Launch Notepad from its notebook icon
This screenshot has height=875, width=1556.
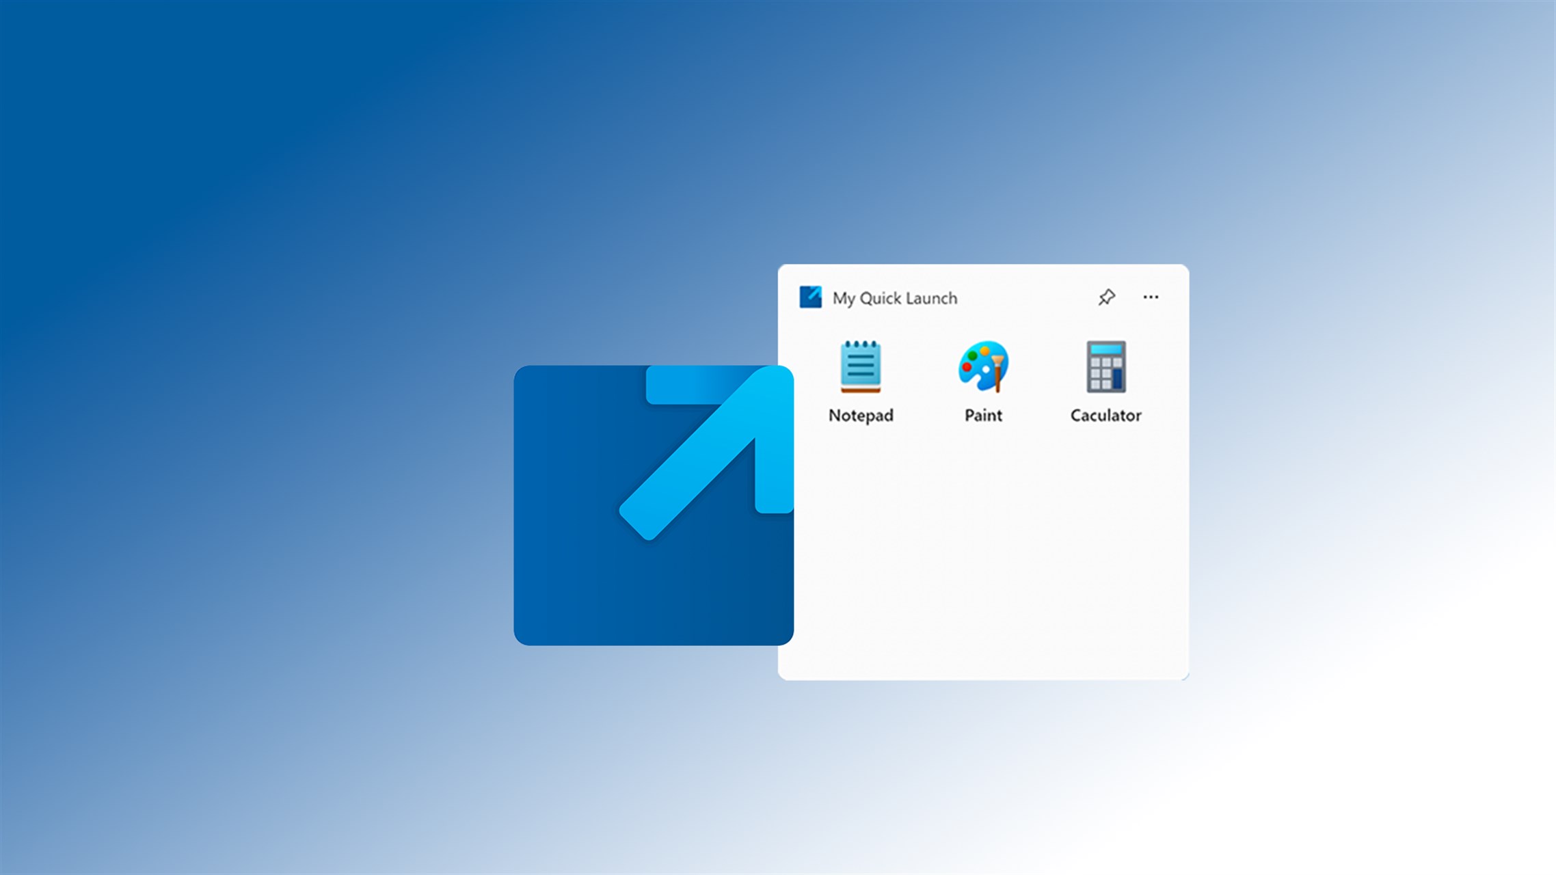[860, 366]
